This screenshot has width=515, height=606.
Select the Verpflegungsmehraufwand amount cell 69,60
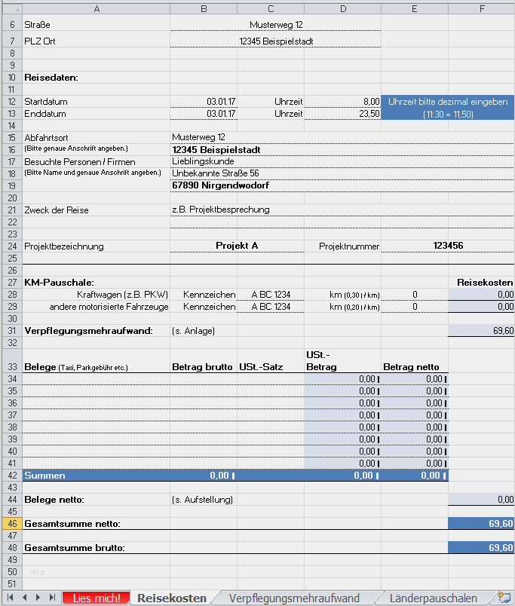[x=481, y=330]
